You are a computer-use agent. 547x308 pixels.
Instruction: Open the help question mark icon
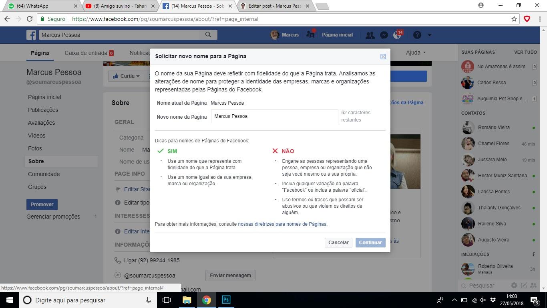(x=417, y=35)
